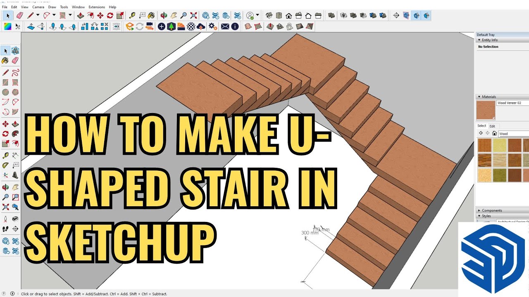Viewport: 529px width, 297px height.
Task: Click the Add Location plus icon
Action: pos(161,26)
